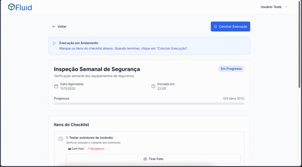Viewport: 302px width, 167px height.
Task: Go back using the Voltar link
Action: point(62,27)
